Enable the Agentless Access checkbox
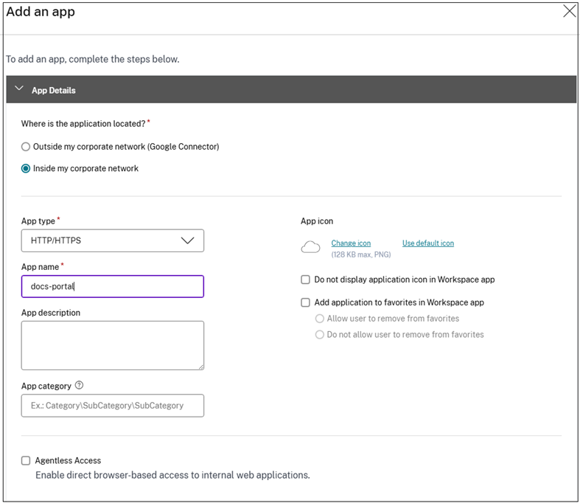 tap(26, 460)
